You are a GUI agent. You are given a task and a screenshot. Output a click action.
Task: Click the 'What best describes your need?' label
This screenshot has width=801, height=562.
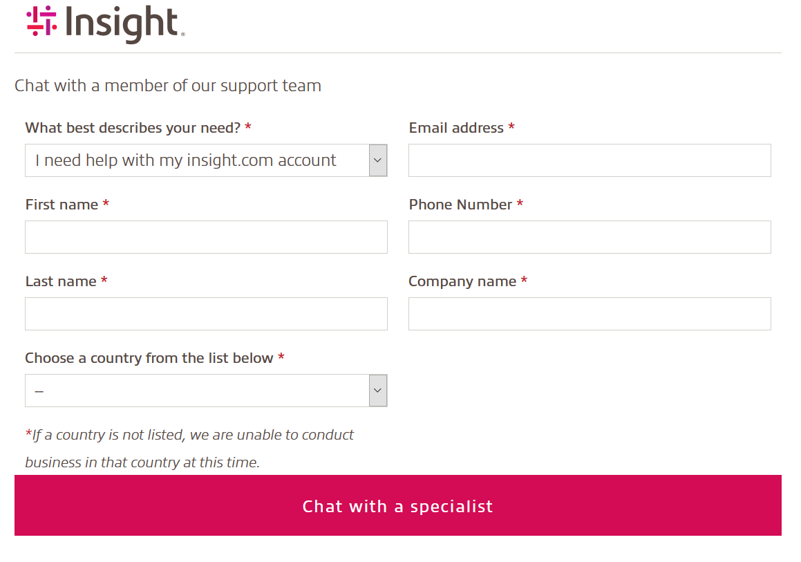[x=133, y=128]
